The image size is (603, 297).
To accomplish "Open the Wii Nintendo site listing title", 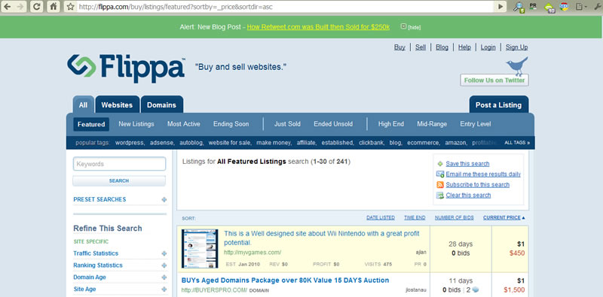I will [322, 238].
